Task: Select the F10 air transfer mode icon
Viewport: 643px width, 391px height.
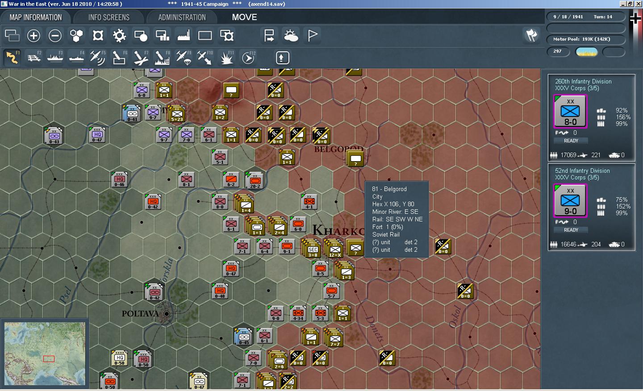Action: [x=205, y=58]
